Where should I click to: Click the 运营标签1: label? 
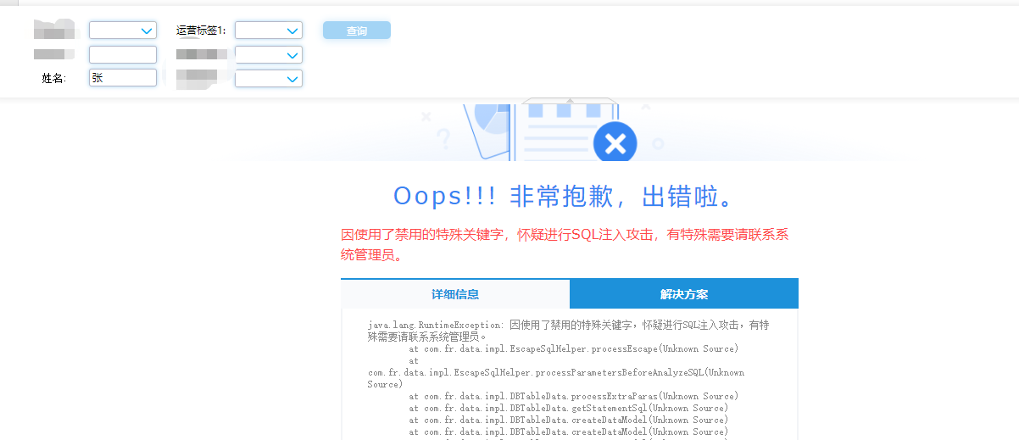(202, 31)
